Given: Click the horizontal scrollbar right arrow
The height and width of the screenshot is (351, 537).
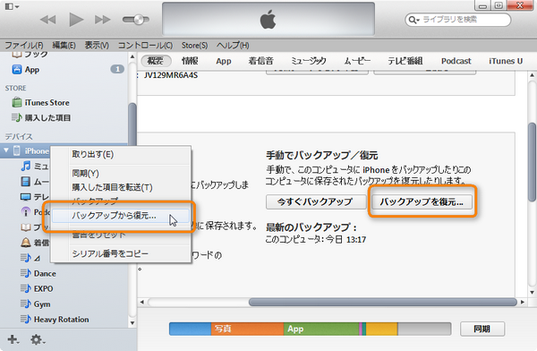Looking at the screenshot, I should (523, 302).
